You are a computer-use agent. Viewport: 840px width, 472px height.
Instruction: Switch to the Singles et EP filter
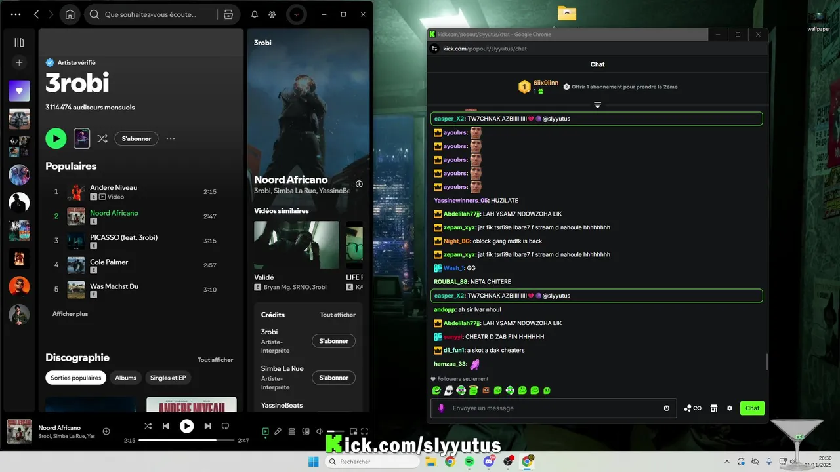pos(169,378)
